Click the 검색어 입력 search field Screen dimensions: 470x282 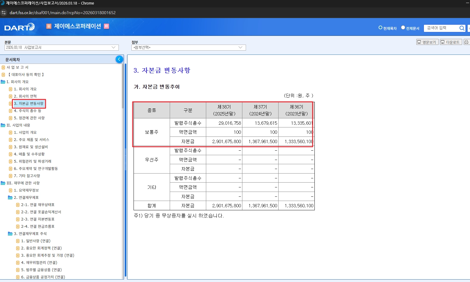pyautogui.click(x=441, y=28)
